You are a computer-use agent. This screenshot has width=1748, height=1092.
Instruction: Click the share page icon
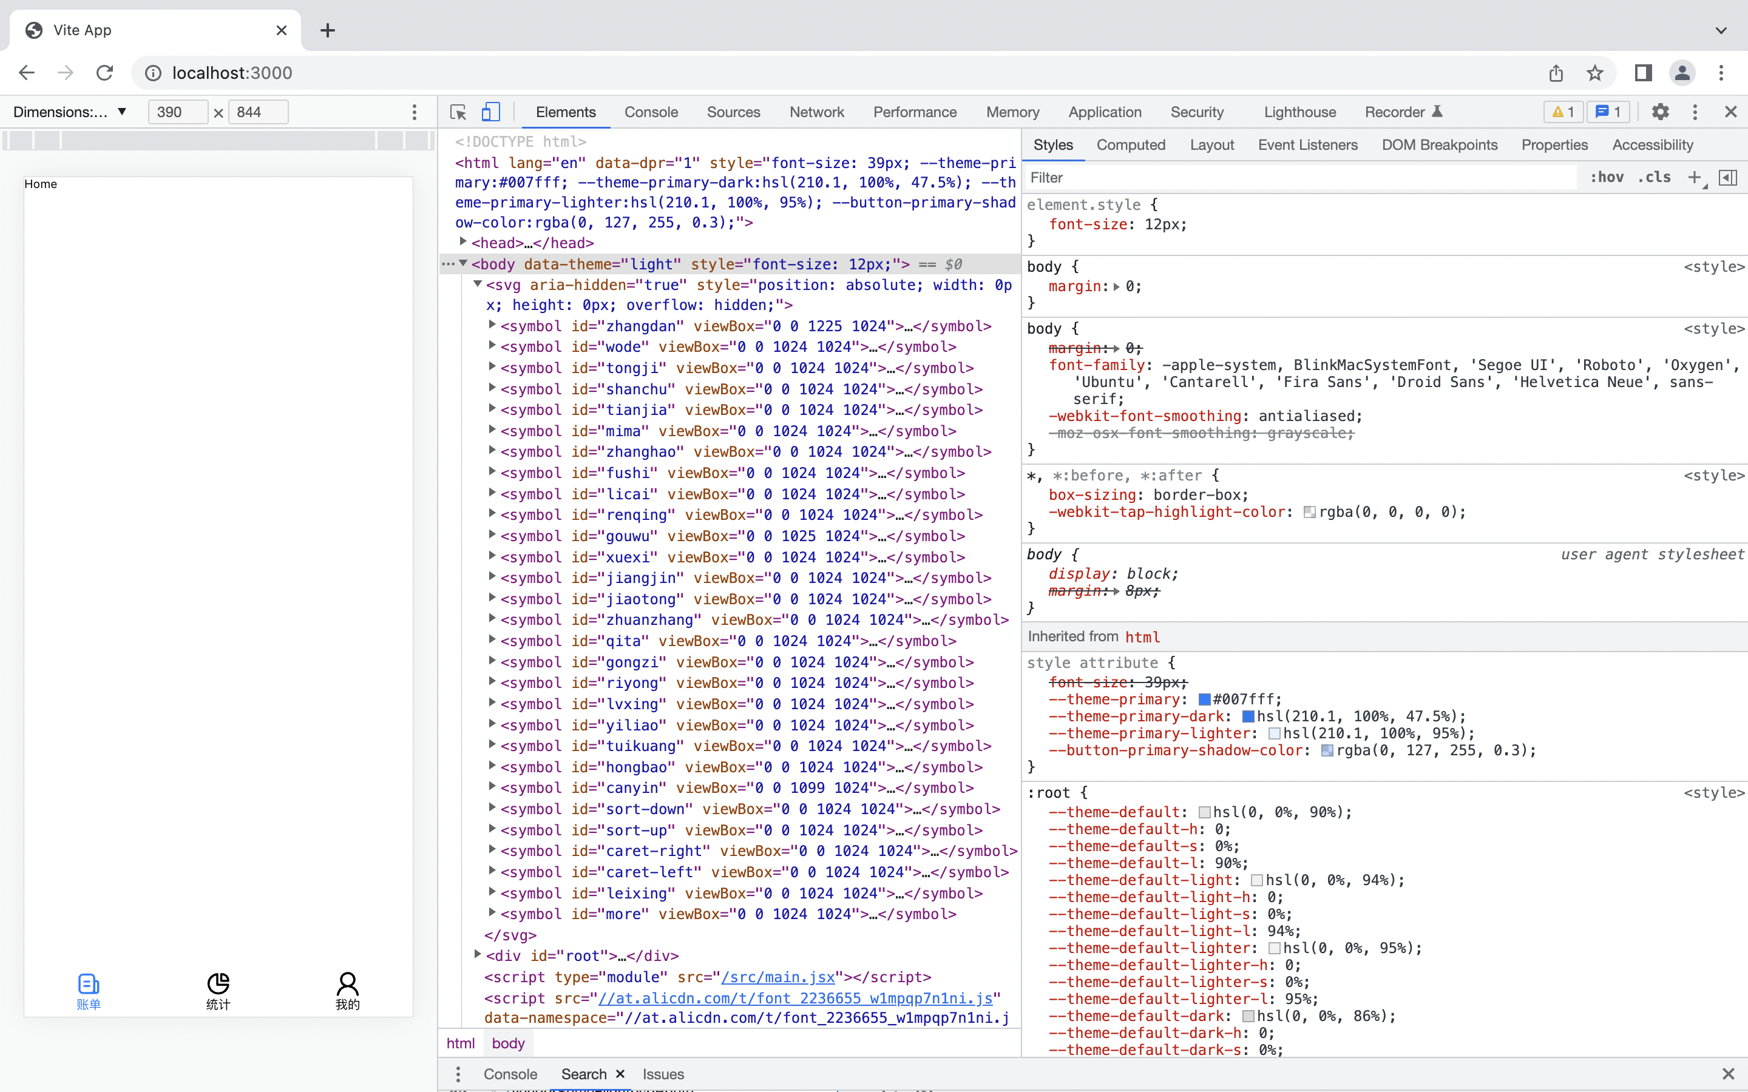(1556, 73)
